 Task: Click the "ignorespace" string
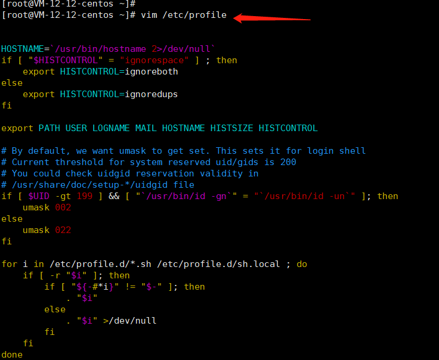[x=154, y=60]
